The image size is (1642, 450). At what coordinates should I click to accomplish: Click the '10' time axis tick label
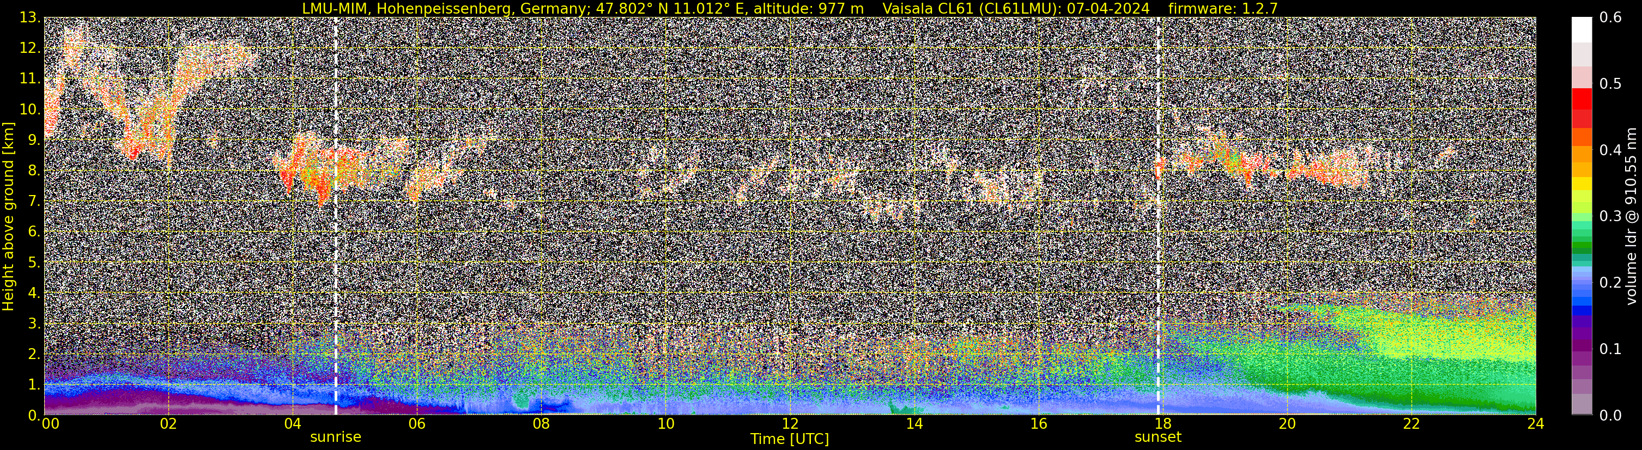point(665,424)
